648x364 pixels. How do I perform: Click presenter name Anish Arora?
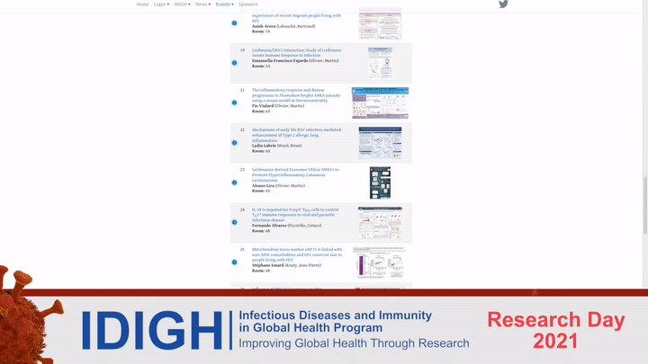click(264, 26)
